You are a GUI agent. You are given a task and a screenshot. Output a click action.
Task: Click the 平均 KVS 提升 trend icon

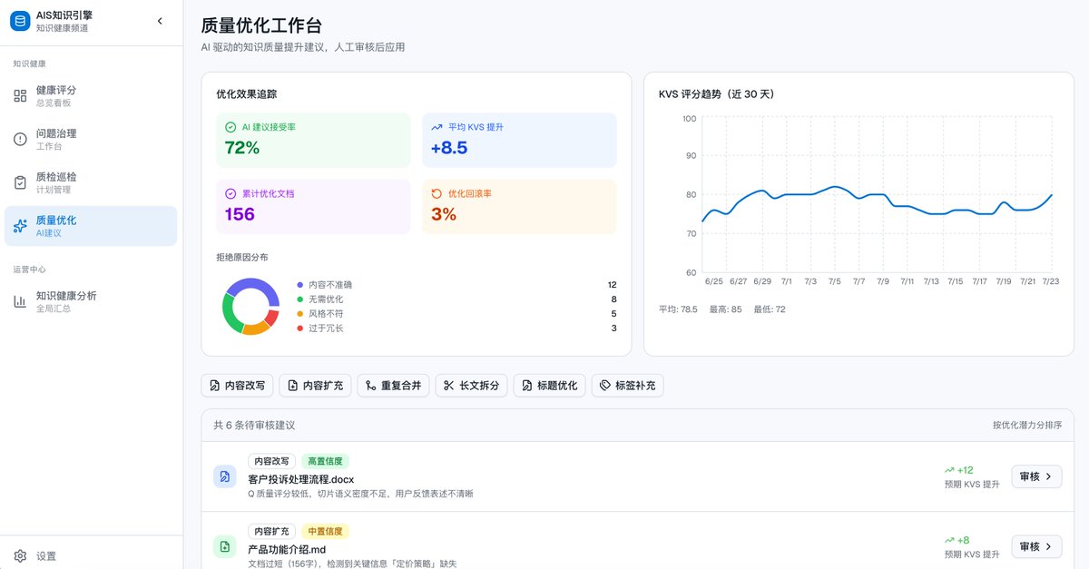click(437, 127)
